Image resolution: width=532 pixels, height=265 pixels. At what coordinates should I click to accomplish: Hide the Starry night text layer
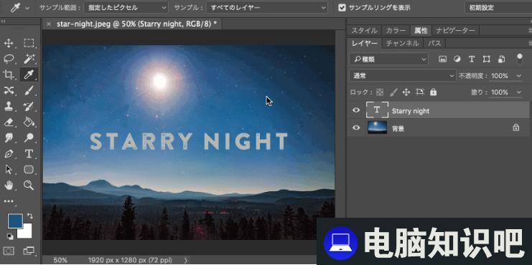[356, 110]
